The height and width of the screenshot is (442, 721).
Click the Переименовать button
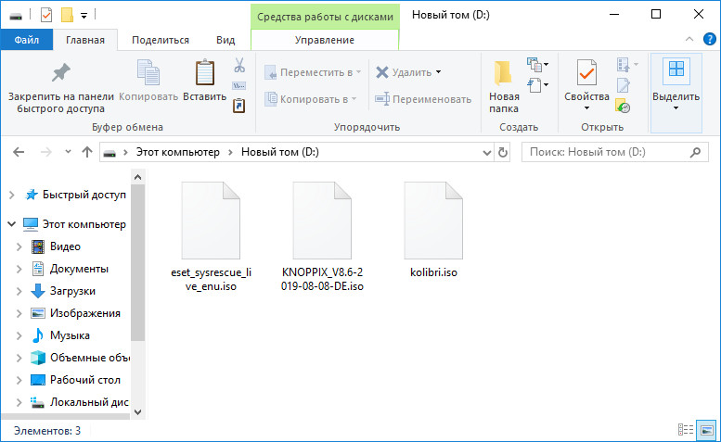pos(423,99)
